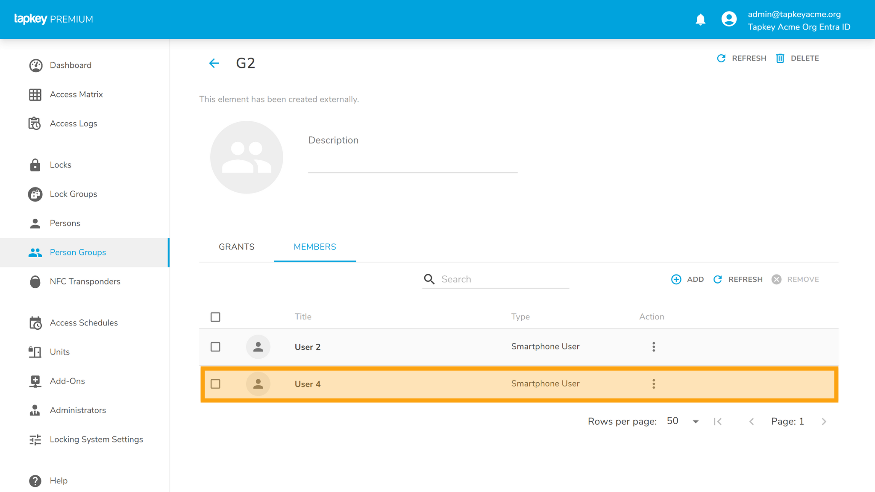Click the notification bell icon
The image size is (875, 492).
[700, 20]
